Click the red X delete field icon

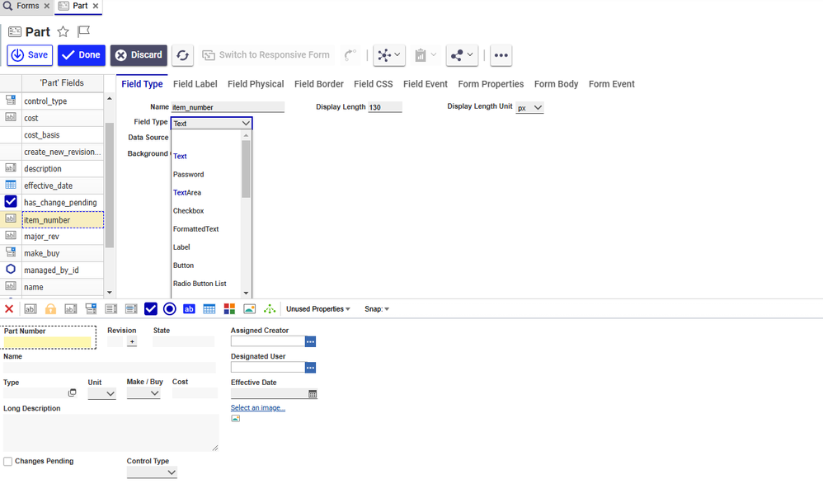[x=9, y=309]
